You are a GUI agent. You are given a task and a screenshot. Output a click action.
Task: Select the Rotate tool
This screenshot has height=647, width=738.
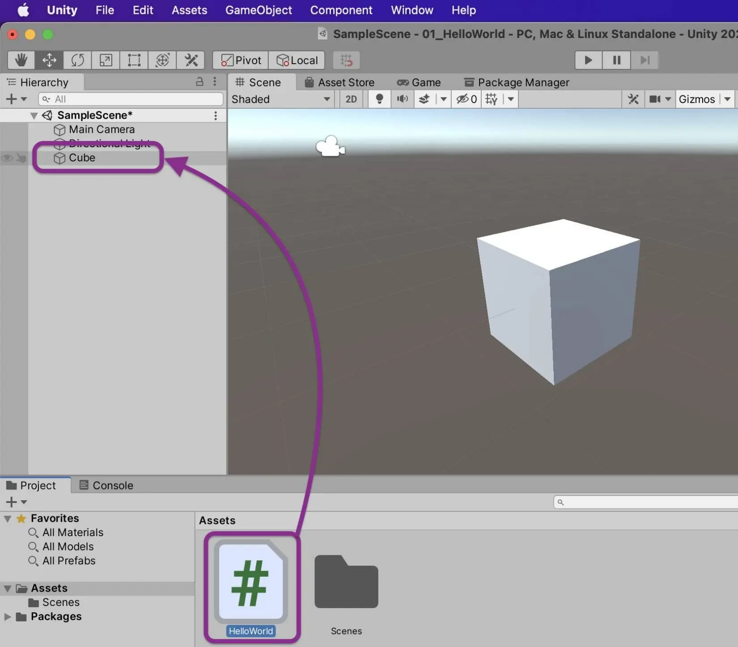coord(77,60)
